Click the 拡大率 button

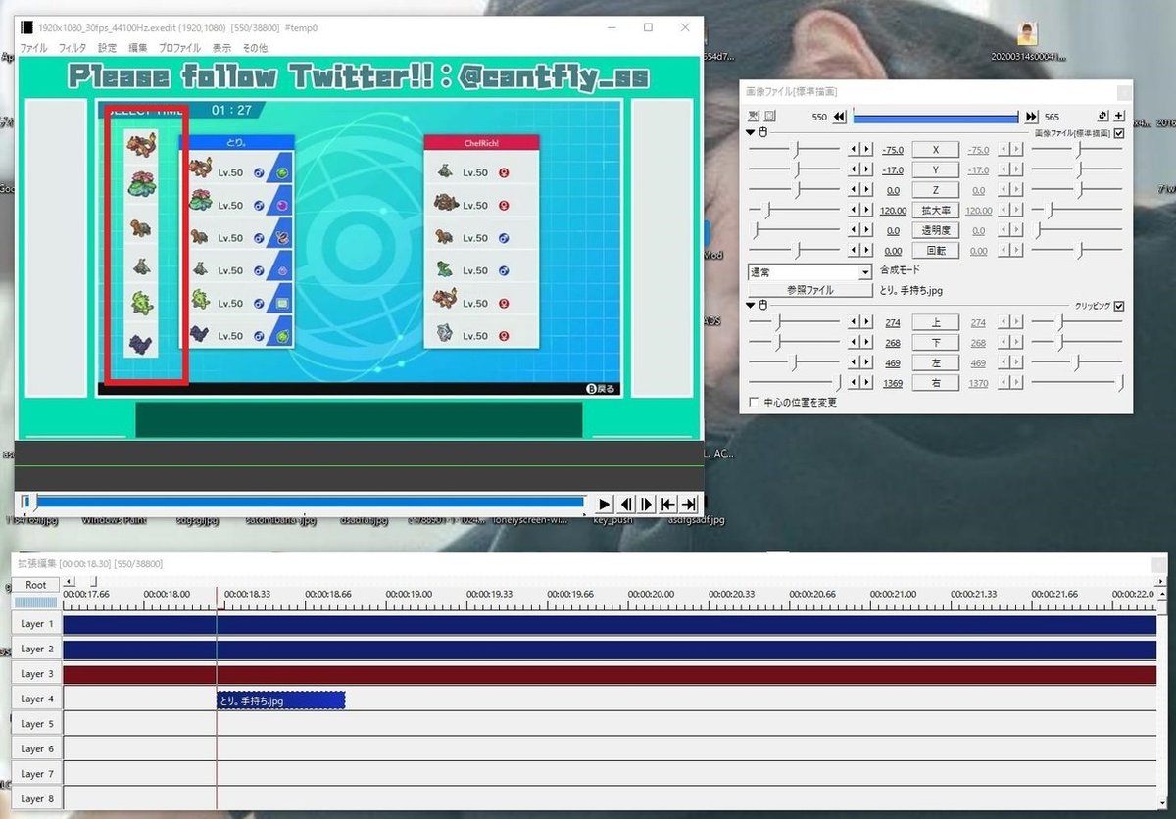(x=935, y=211)
